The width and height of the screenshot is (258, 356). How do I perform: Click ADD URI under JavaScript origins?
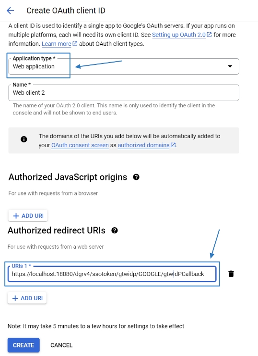click(28, 216)
